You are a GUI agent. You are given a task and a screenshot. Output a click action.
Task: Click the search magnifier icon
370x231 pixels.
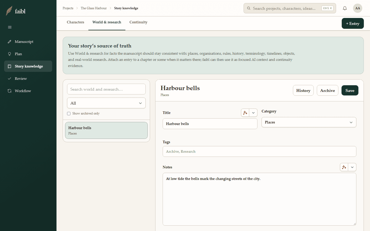tap(249, 8)
